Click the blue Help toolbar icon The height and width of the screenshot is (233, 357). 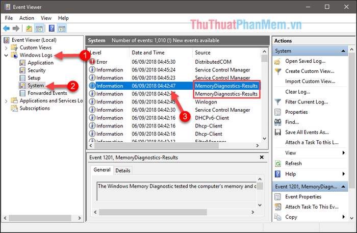[x=52, y=28]
